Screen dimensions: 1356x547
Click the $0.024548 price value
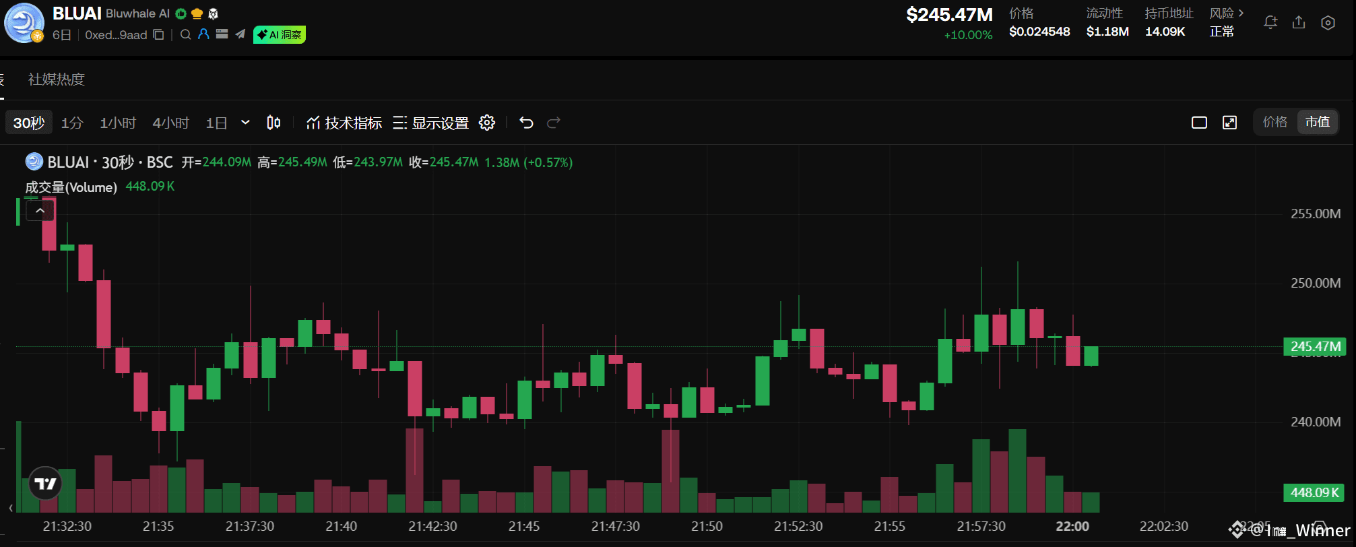(x=1039, y=32)
